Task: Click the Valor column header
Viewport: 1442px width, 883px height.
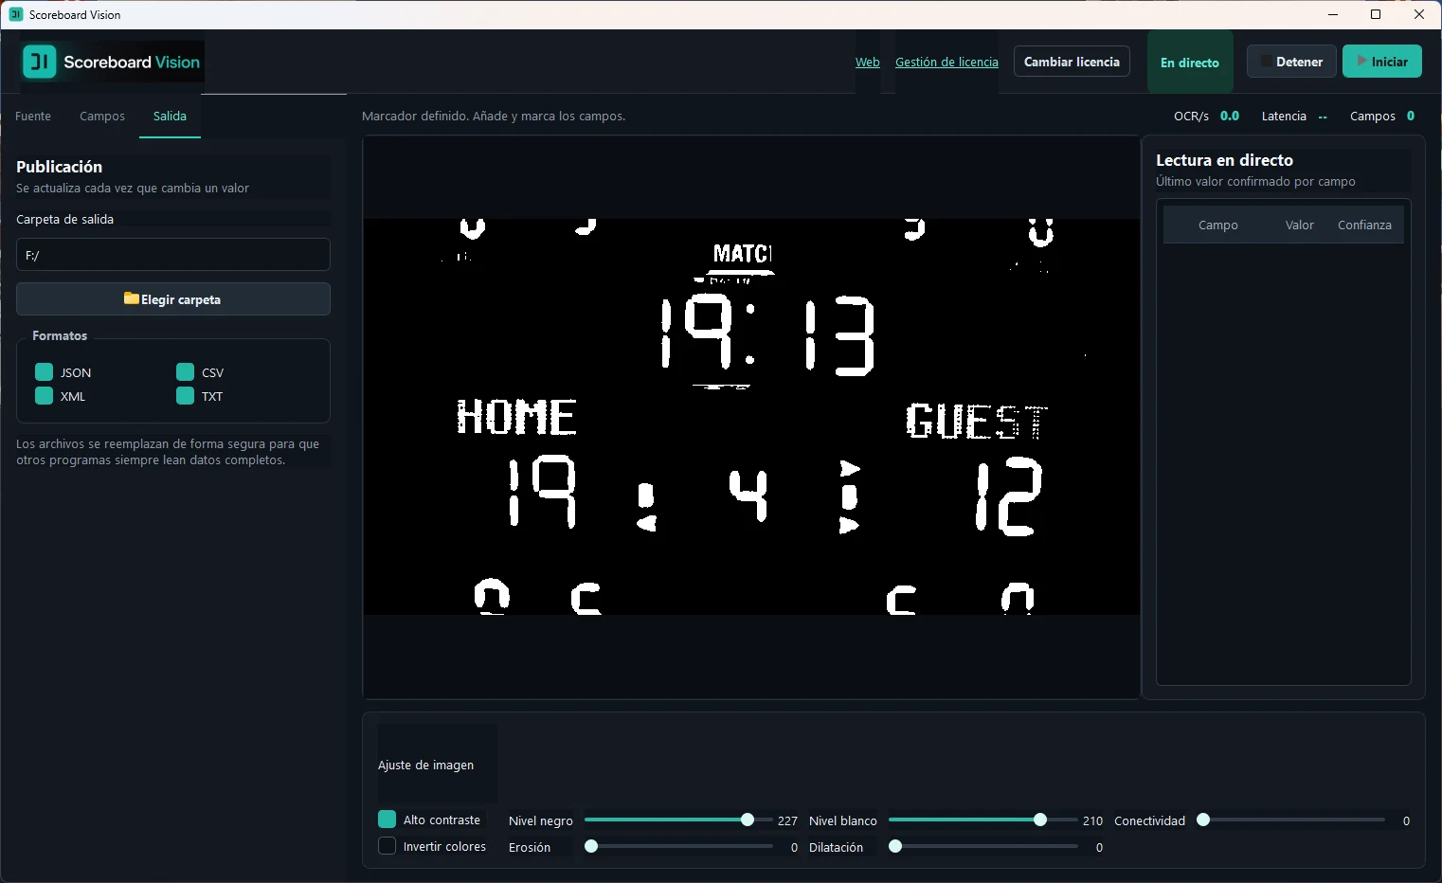Action: [x=1299, y=225]
